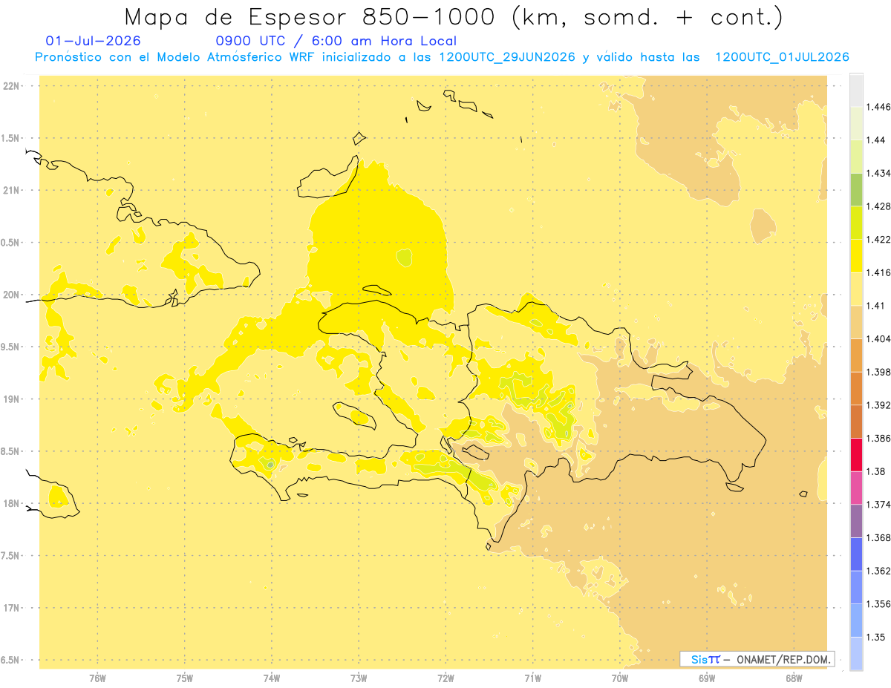Screen dimensions: 891x688
Task: Click the '1.434' colorbar value
Action: (878, 173)
